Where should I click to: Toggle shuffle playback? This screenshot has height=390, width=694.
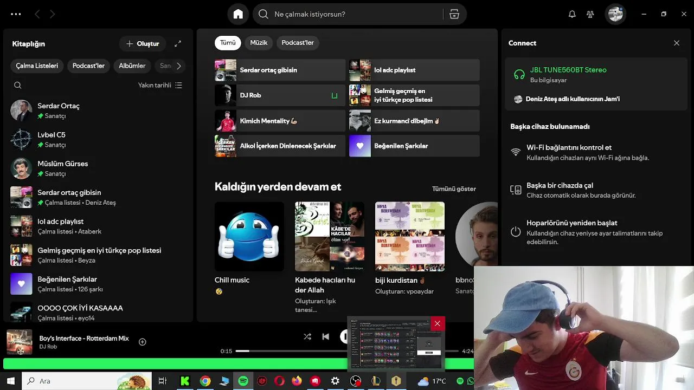pos(307,336)
